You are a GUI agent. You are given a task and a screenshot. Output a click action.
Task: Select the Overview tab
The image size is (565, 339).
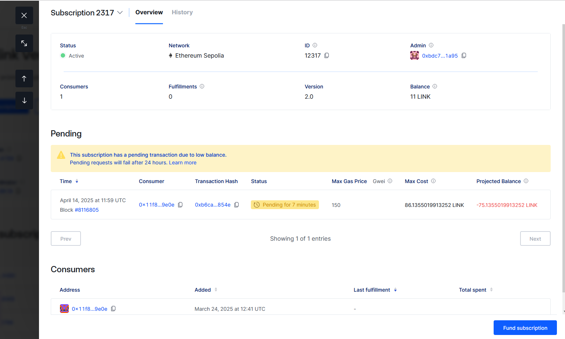[x=149, y=12]
